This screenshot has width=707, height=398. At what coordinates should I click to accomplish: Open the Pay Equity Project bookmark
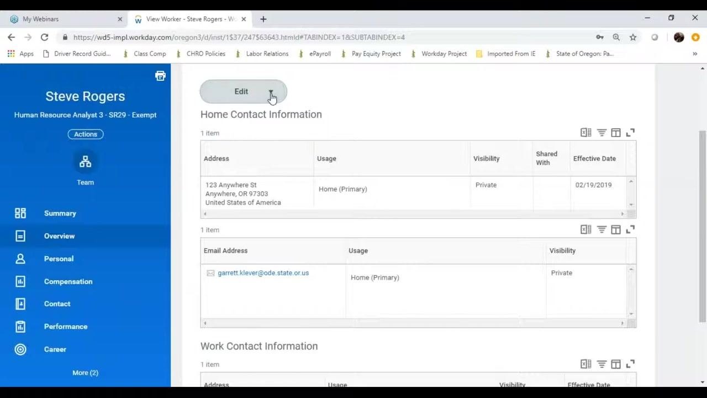tap(371, 54)
